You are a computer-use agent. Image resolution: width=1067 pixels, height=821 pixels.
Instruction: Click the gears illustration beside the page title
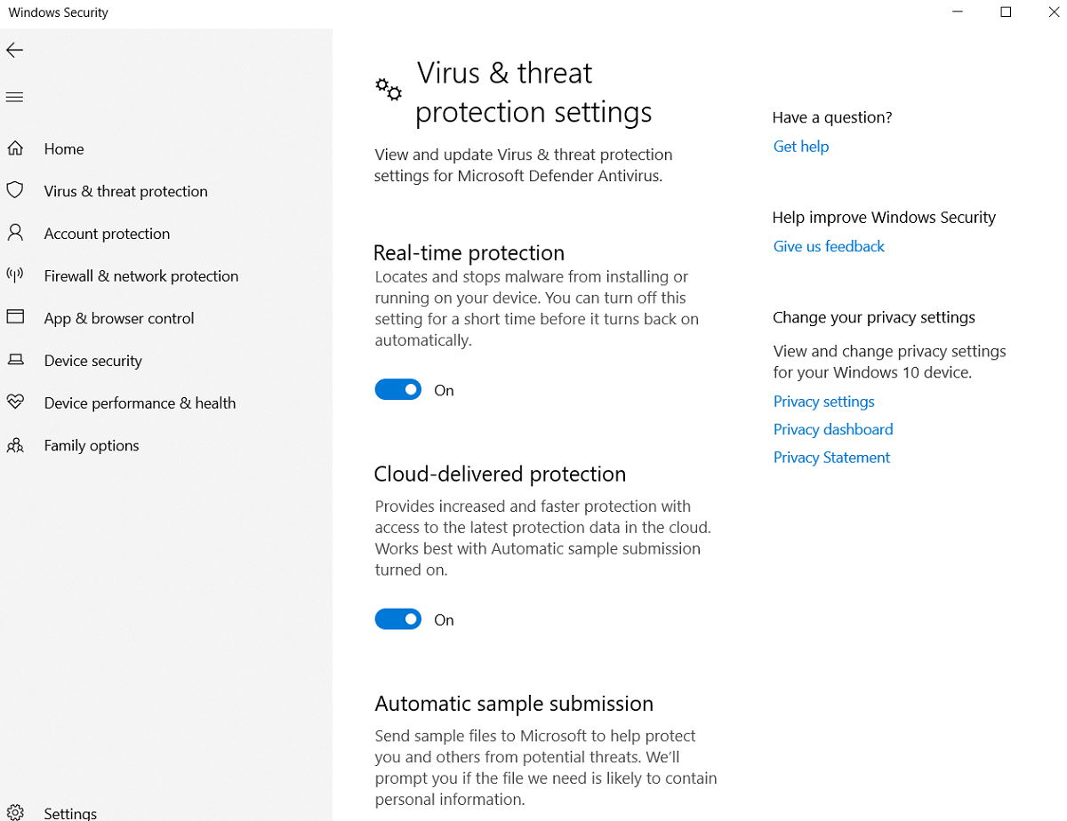[389, 90]
